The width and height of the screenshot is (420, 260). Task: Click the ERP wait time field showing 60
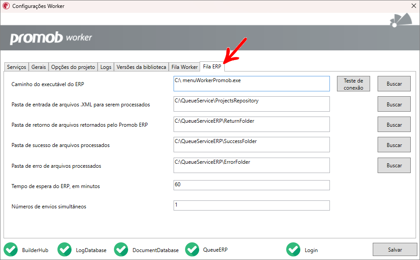[x=252, y=185]
